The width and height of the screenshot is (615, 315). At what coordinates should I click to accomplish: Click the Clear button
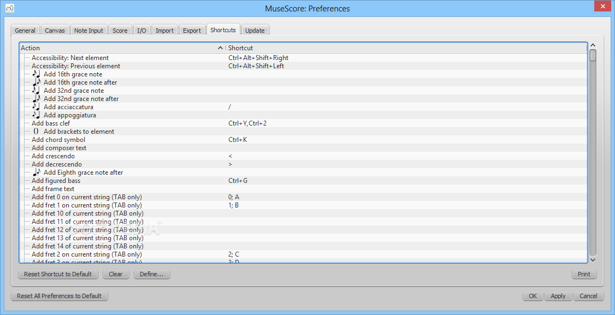[x=116, y=274]
